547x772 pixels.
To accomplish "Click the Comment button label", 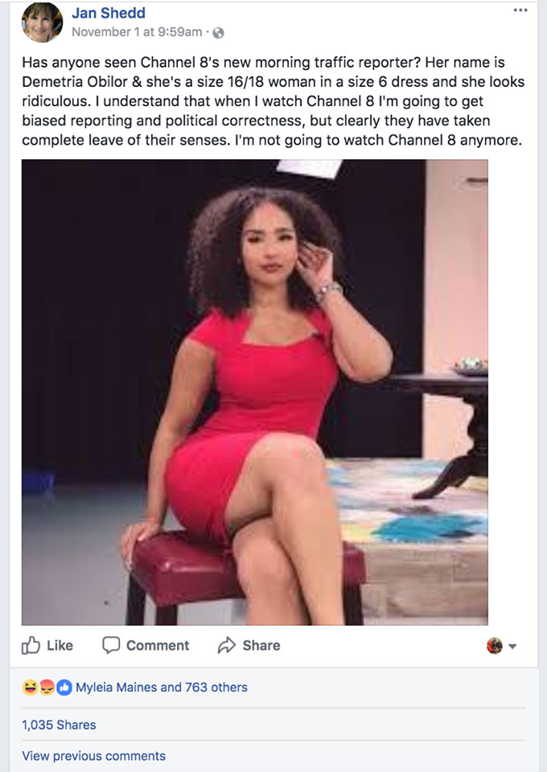I will (158, 645).
